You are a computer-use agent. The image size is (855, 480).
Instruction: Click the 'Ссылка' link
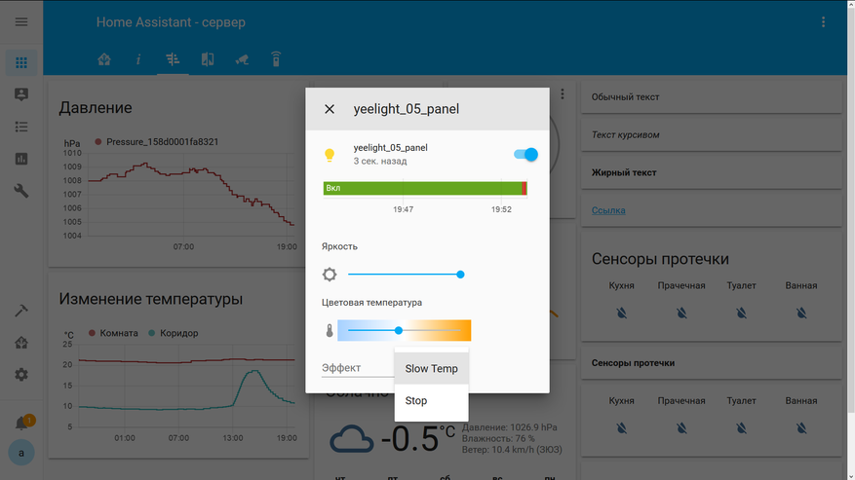pyautogui.click(x=608, y=210)
